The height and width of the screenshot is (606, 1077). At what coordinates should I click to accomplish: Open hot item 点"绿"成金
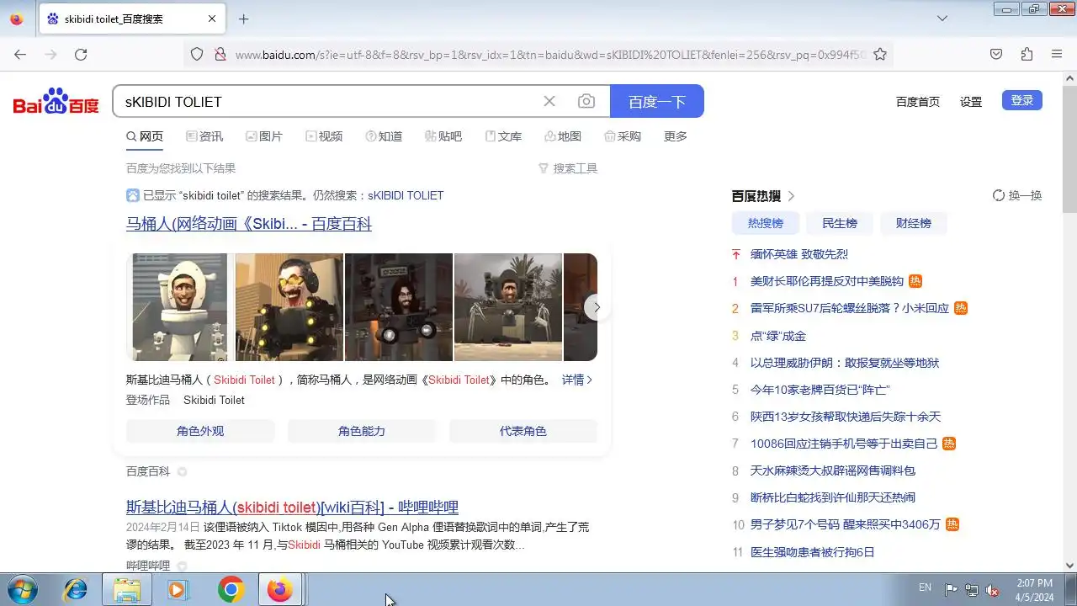[778, 336]
